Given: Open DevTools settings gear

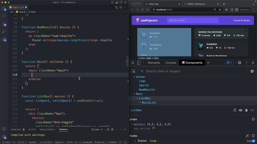Looking at the screenshot, I should 239,63.
